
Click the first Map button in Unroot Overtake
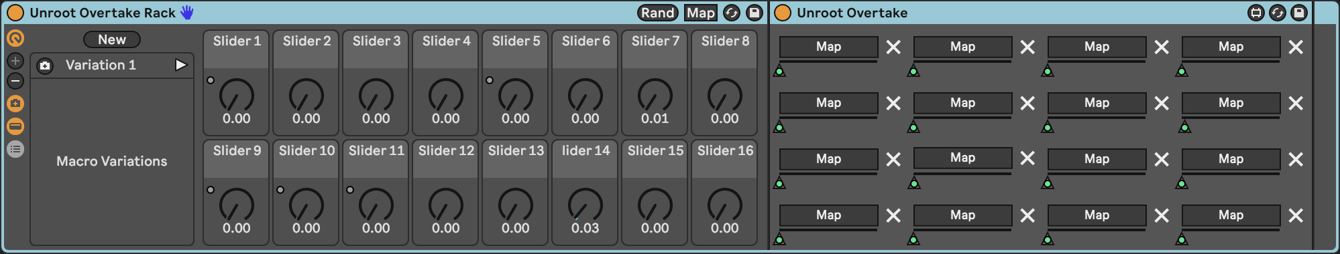click(828, 47)
